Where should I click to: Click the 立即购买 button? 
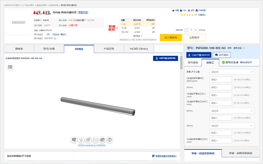(x=194, y=37)
